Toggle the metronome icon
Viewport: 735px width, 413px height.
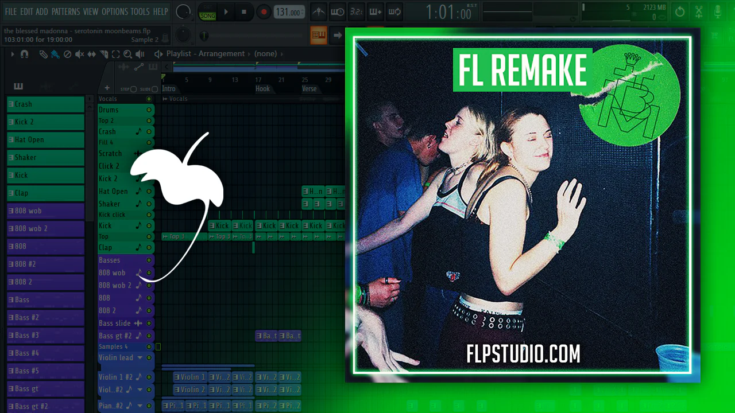click(318, 11)
